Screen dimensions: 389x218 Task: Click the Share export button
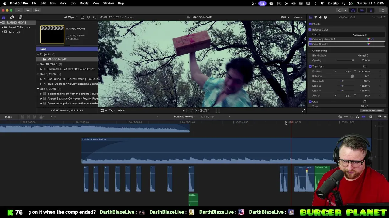click(383, 10)
